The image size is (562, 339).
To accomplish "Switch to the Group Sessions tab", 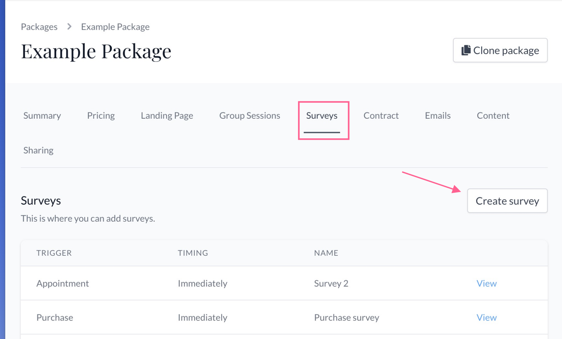I will point(249,115).
